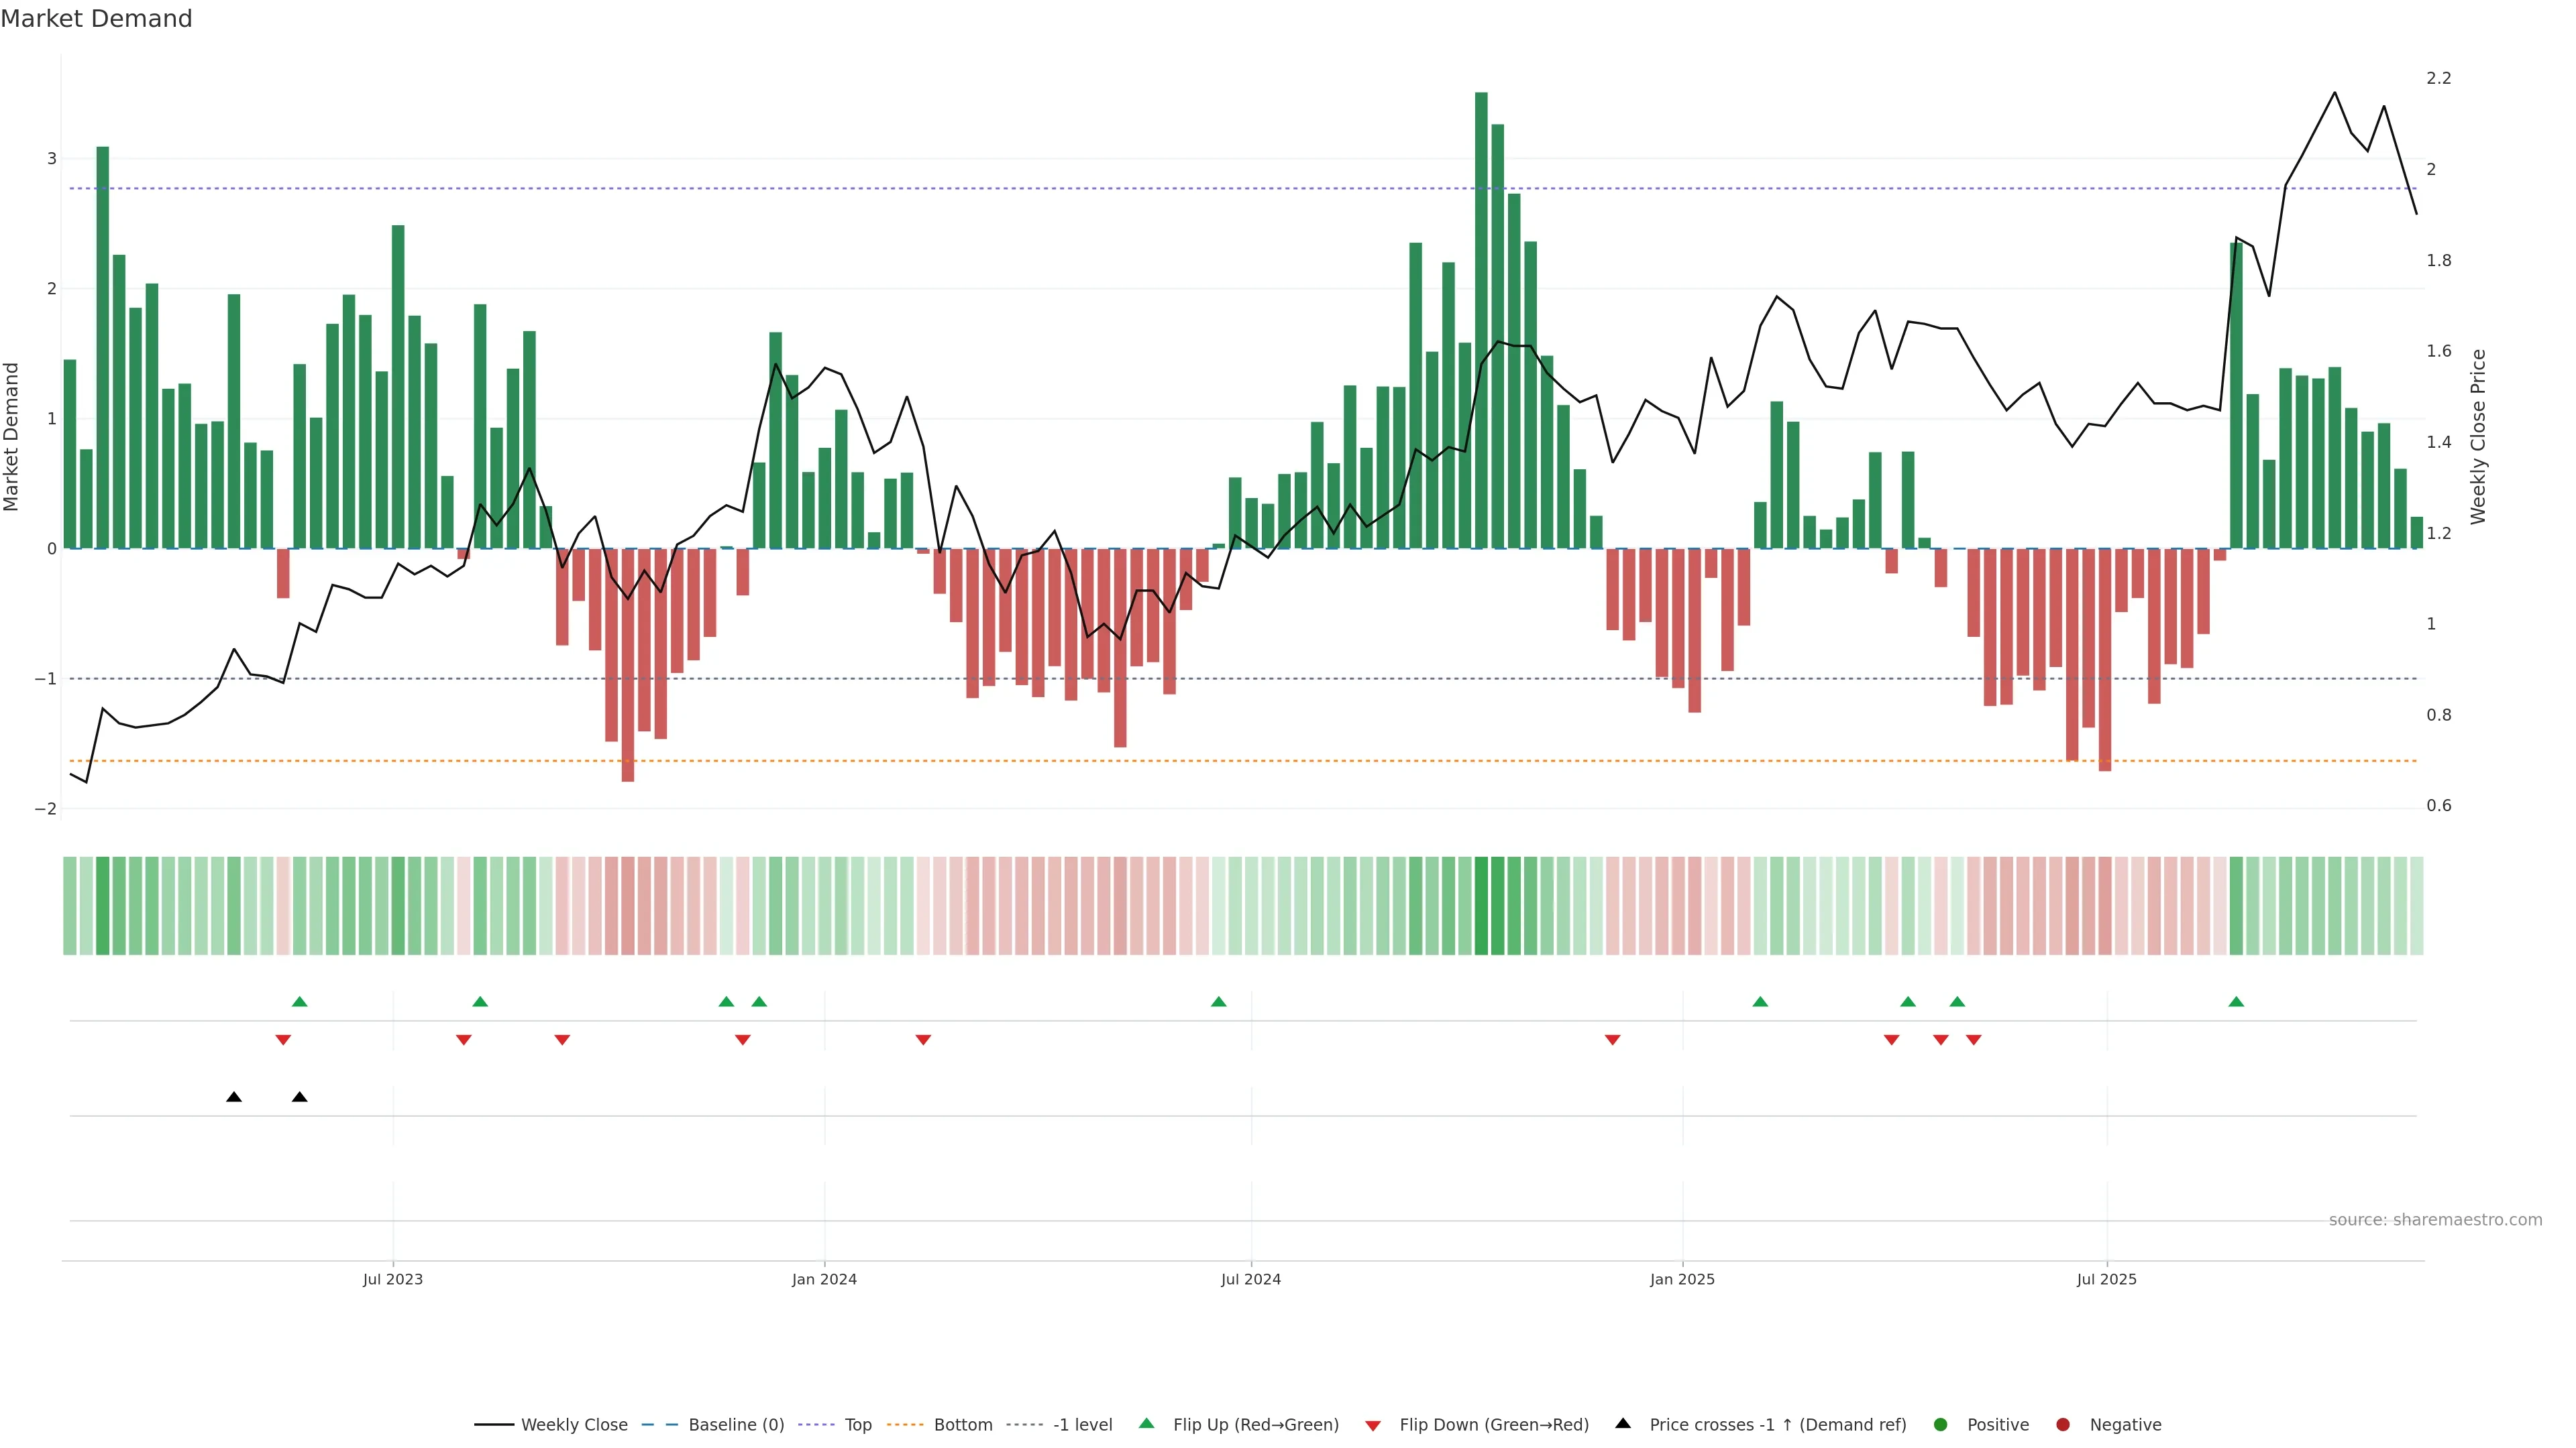This screenshot has width=2576, height=1448.
Task: Click the Jan 2025 x-axis label
Action: [x=1682, y=1279]
